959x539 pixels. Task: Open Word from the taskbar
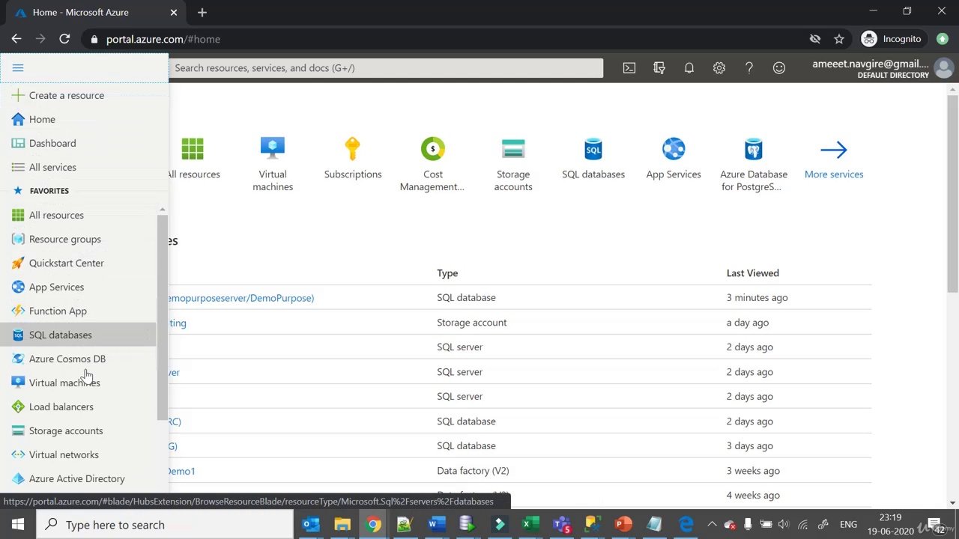(x=436, y=525)
